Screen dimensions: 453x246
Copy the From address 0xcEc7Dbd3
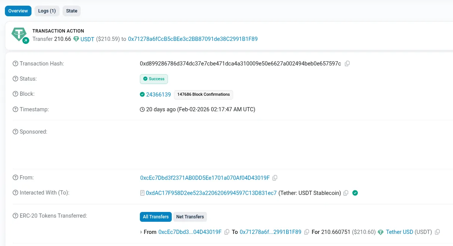coord(274,177)
